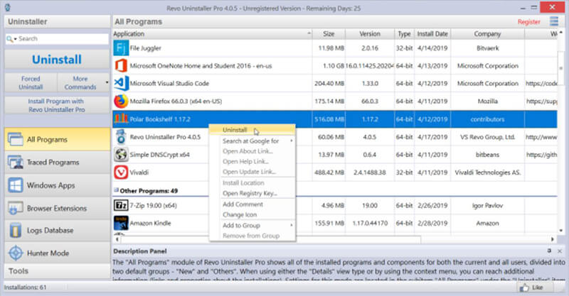
Task: Click the vertical scrollbar down arrow
Action: coord(561,231)
